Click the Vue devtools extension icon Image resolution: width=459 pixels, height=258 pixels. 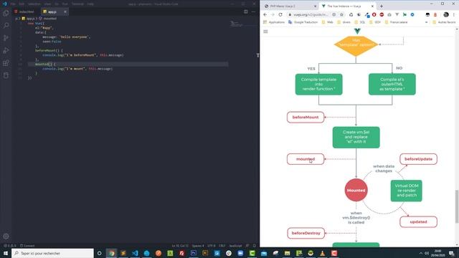[x=397, y=14]
